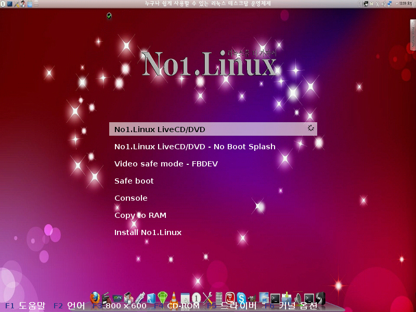Open the number 1 coin icon in dock
This screenshot has height=312, width=416.
point(196,298)
